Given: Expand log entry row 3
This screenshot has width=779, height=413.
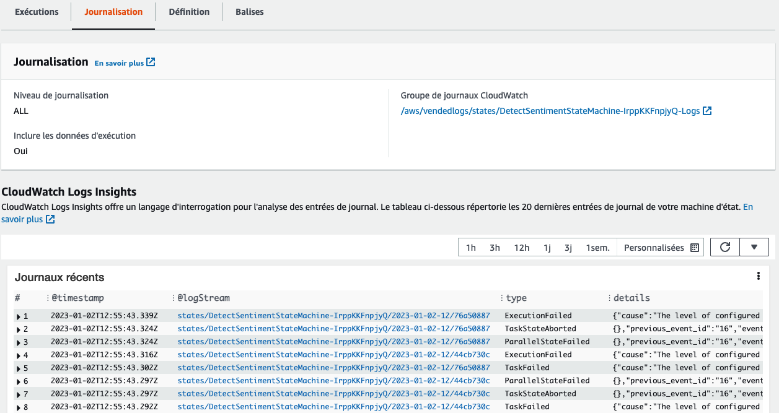Looking at the screenshot, I should point(19,342).
